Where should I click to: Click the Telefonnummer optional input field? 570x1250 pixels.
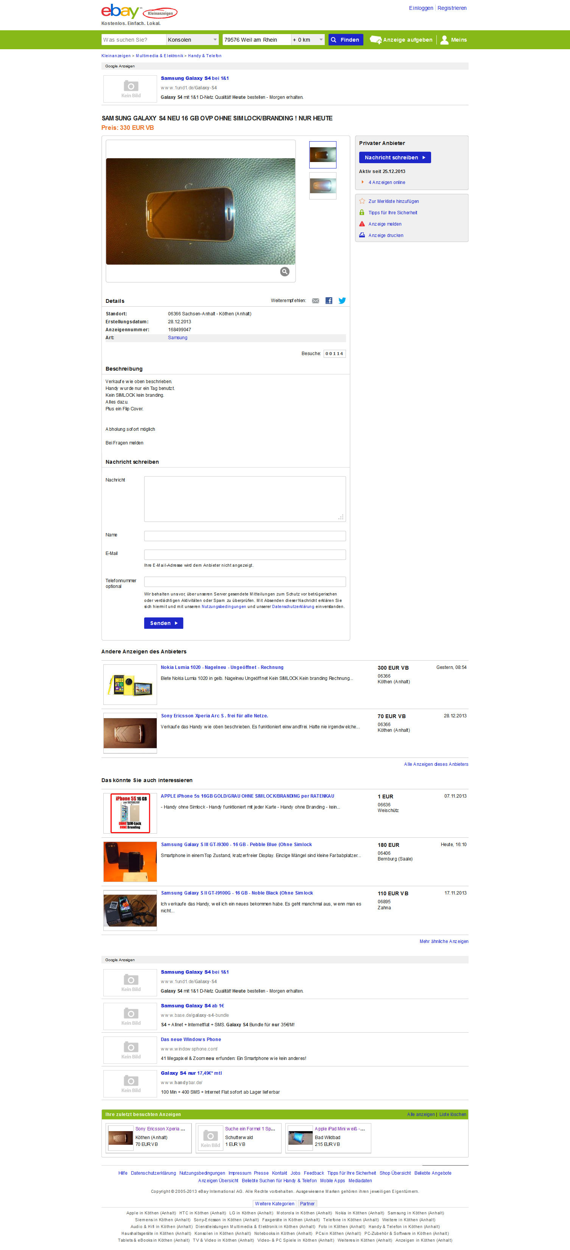[x=245, y=582]
